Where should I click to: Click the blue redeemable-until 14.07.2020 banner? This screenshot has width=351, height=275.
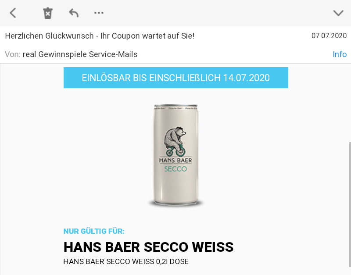click(176, 78)
